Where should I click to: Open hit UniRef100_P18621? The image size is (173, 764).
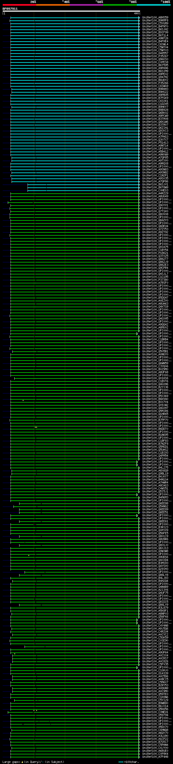point(155,253)
